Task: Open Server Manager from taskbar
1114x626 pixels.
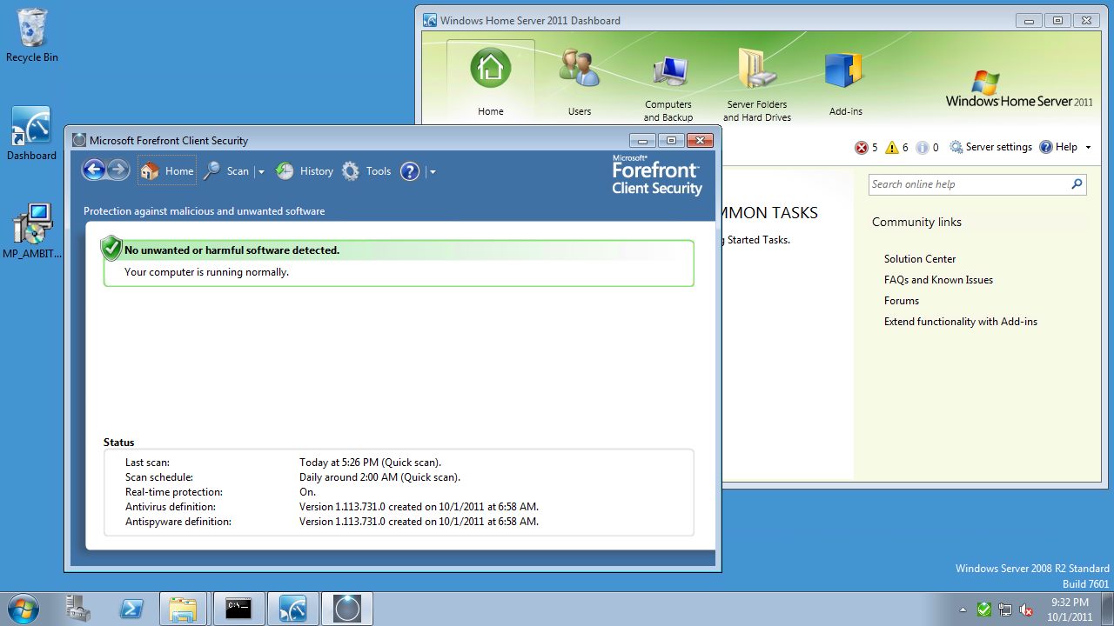Action: [78, 609]
